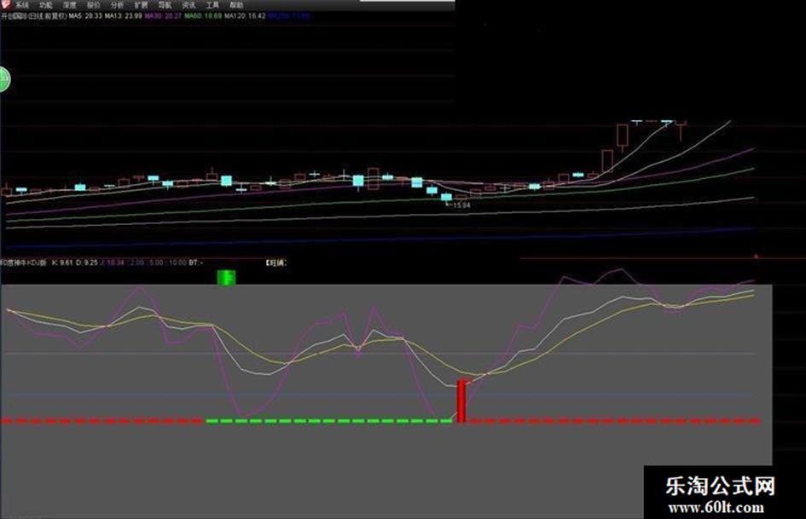Open the 扩展 menu
The image size is (806, 519).
click(x=141, y=5)
